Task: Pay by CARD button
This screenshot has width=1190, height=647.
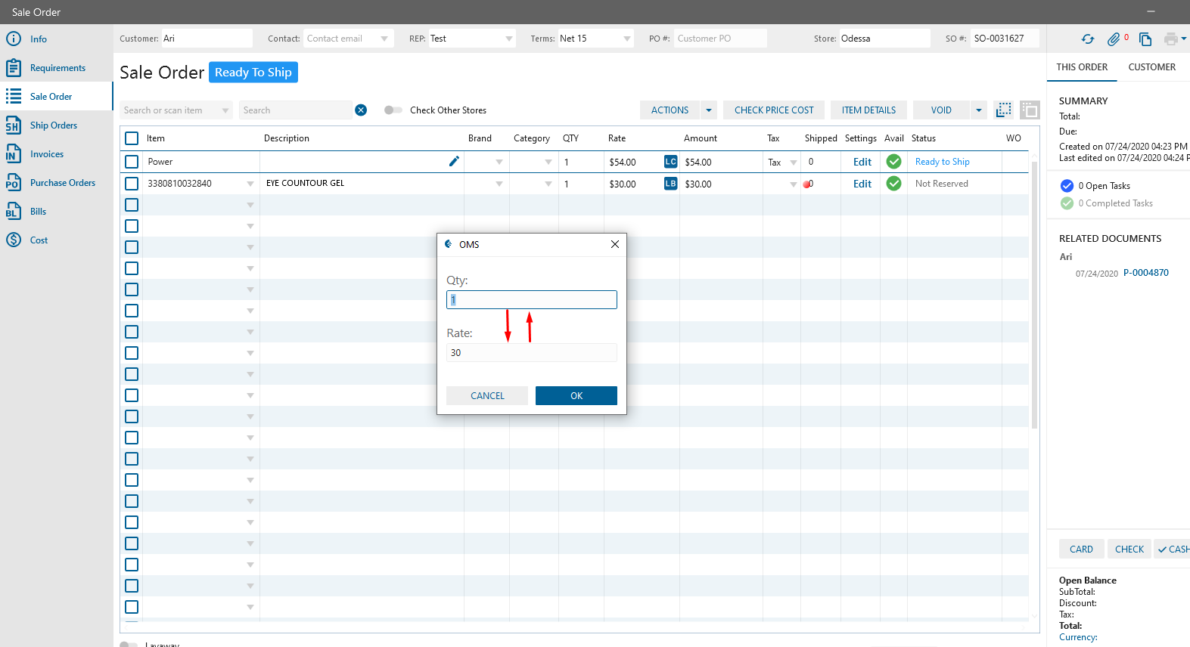Action: pyautogui.click(x=1081, y=549)
